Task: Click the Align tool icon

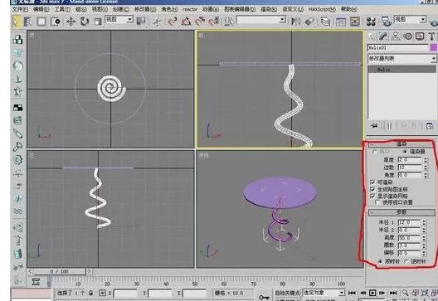Action: 309,22
